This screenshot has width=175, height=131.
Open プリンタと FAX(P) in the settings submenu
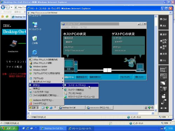pos(81,93)
